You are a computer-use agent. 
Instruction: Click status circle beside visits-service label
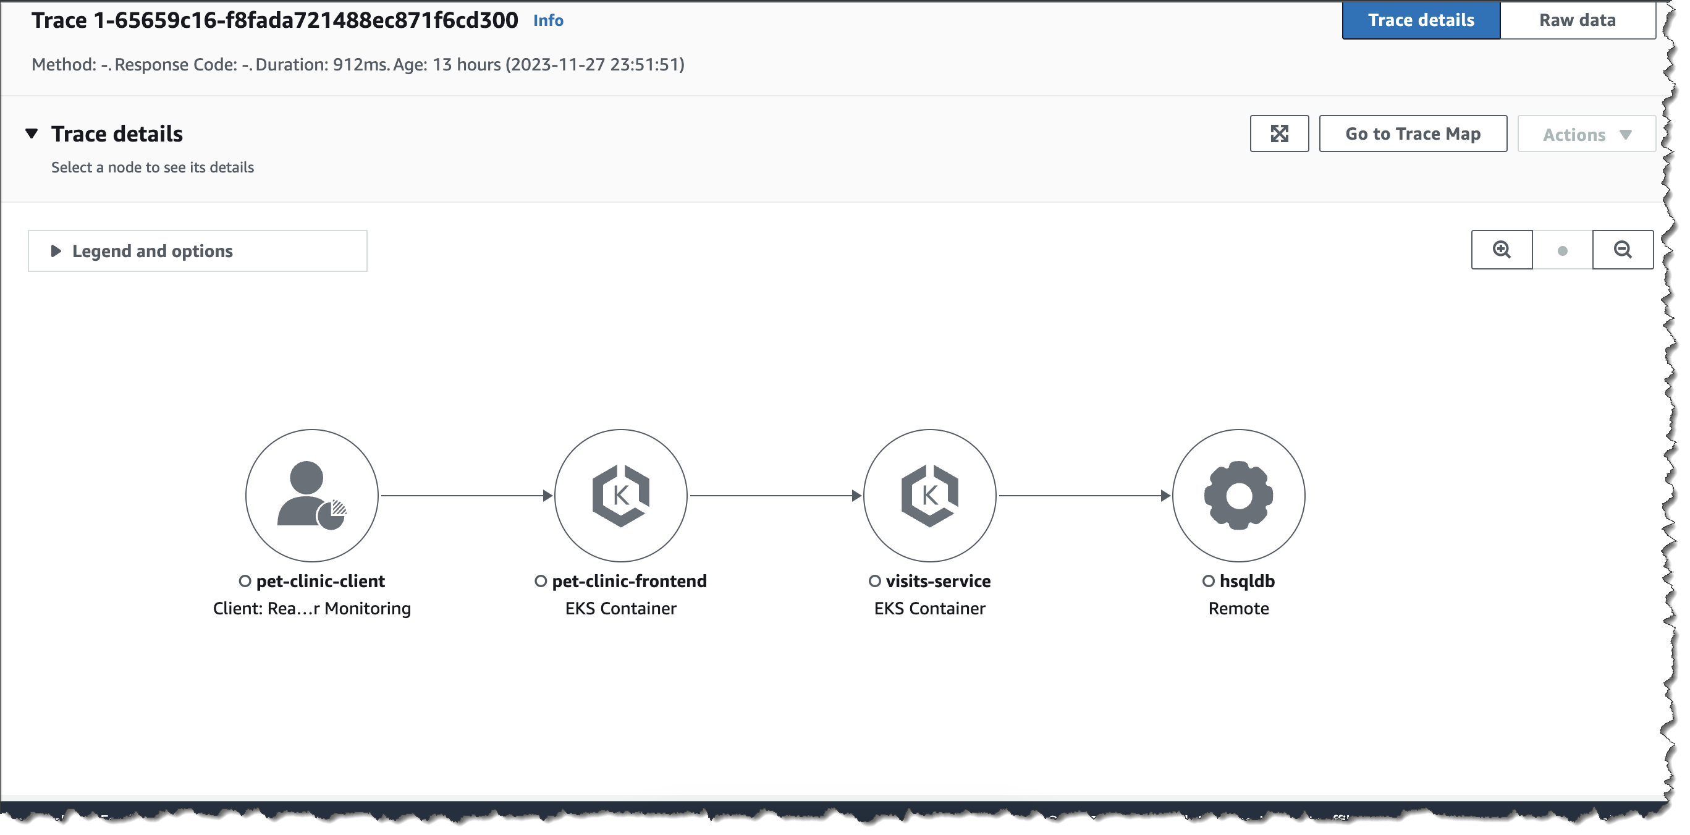click(x=874, y=581)
